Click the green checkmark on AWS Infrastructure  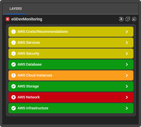[14, 108]
